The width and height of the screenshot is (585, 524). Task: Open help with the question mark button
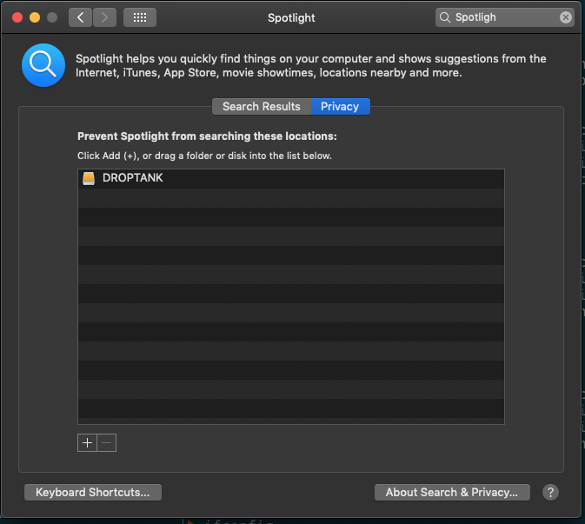(550, 493)
